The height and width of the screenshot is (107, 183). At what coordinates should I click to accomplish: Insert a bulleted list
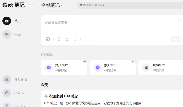pos(94,39)
